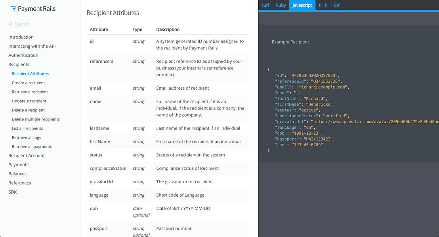This screenshot has width=439, height=237.
Task: Open the Authentication section
Action: 23,55
